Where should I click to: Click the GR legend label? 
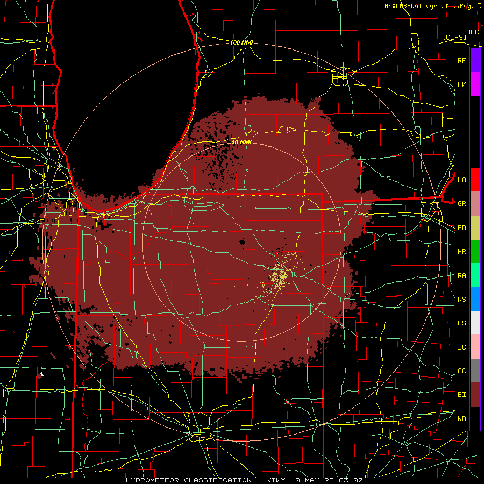click(461, 204)
